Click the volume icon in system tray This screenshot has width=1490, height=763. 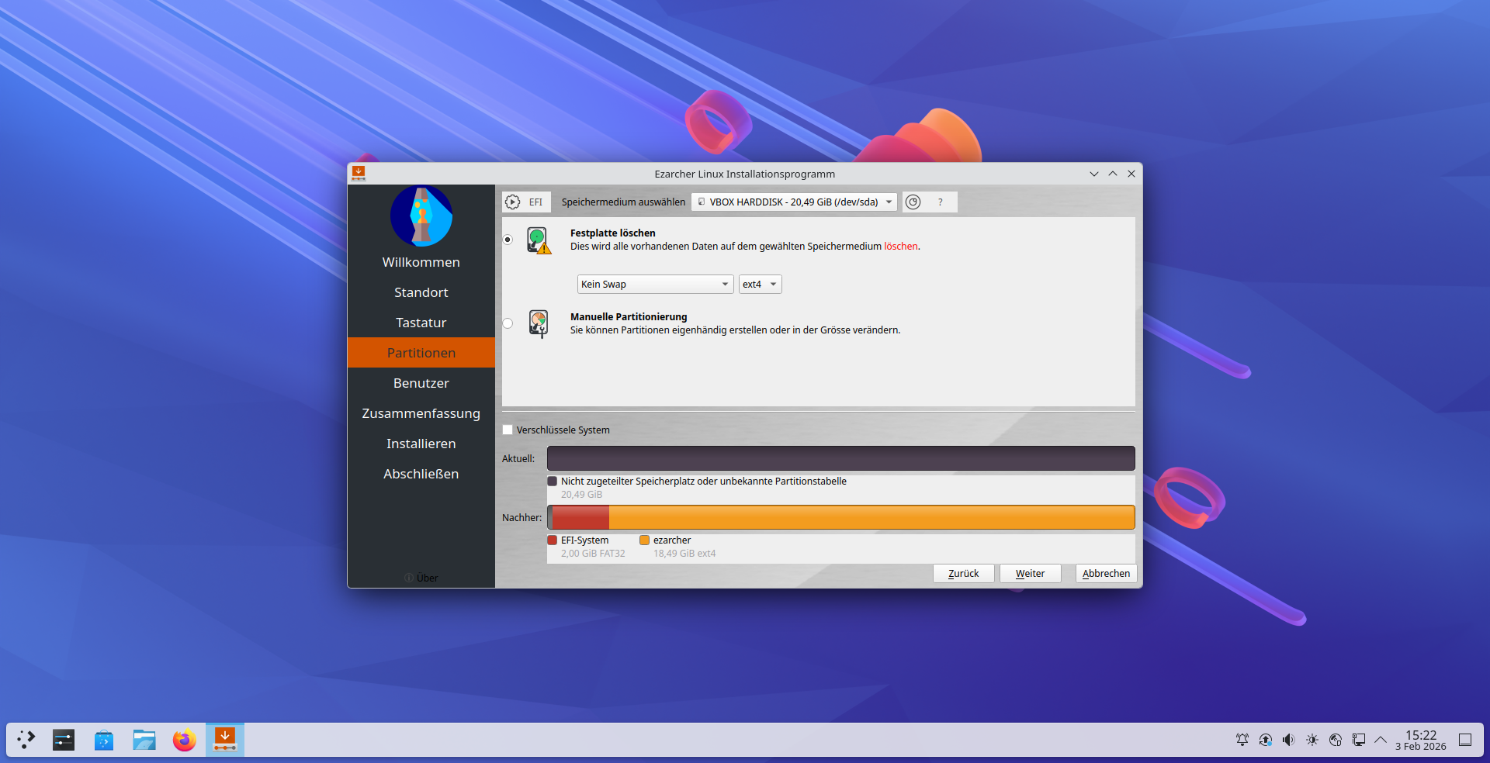[x=1288, y=740]
